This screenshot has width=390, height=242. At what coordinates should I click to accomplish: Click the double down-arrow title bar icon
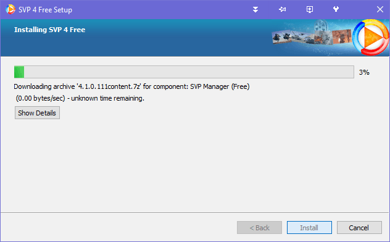coord(255,9)
